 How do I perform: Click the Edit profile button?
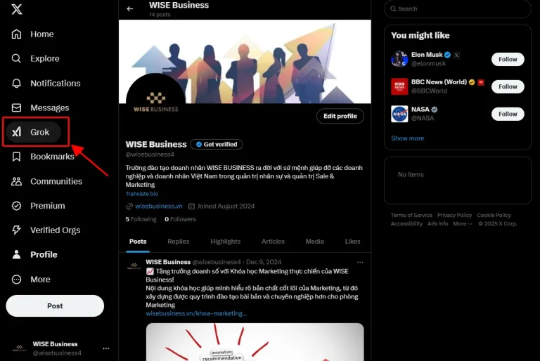click(x=340, y=116)
